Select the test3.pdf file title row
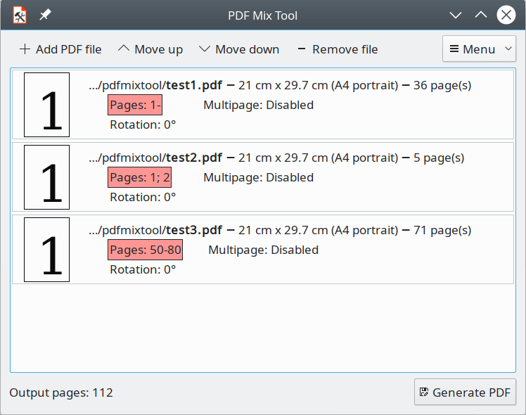Viewport: 526px width, 415px height. 280,231
